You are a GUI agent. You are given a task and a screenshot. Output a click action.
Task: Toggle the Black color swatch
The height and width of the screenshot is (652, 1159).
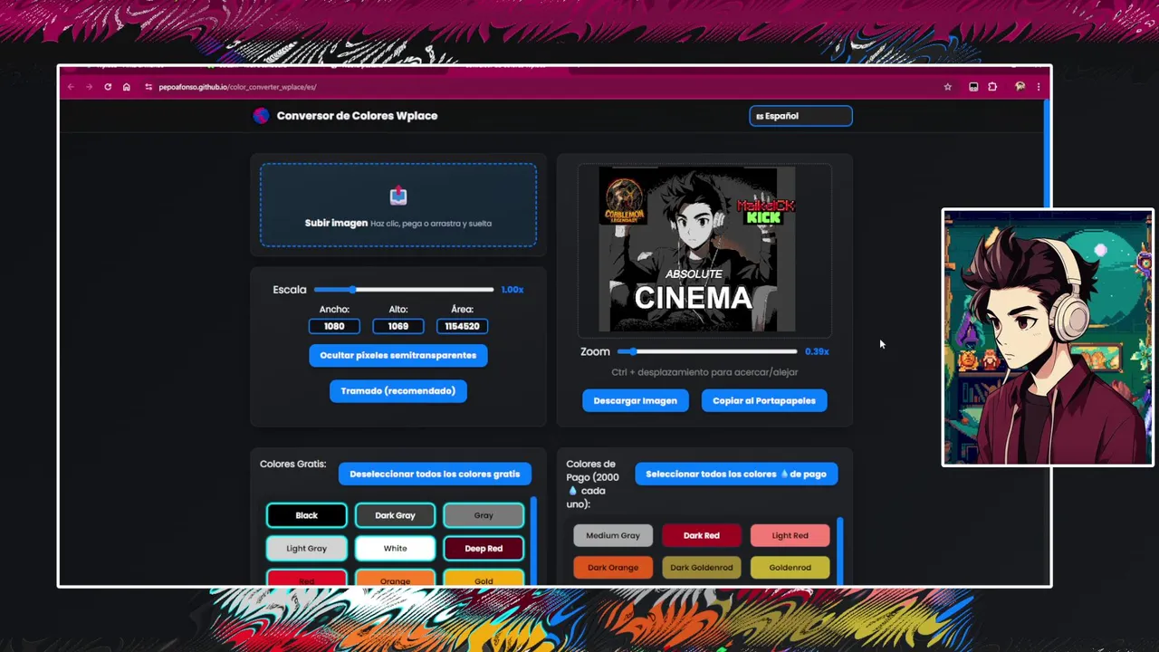point(306,515)
